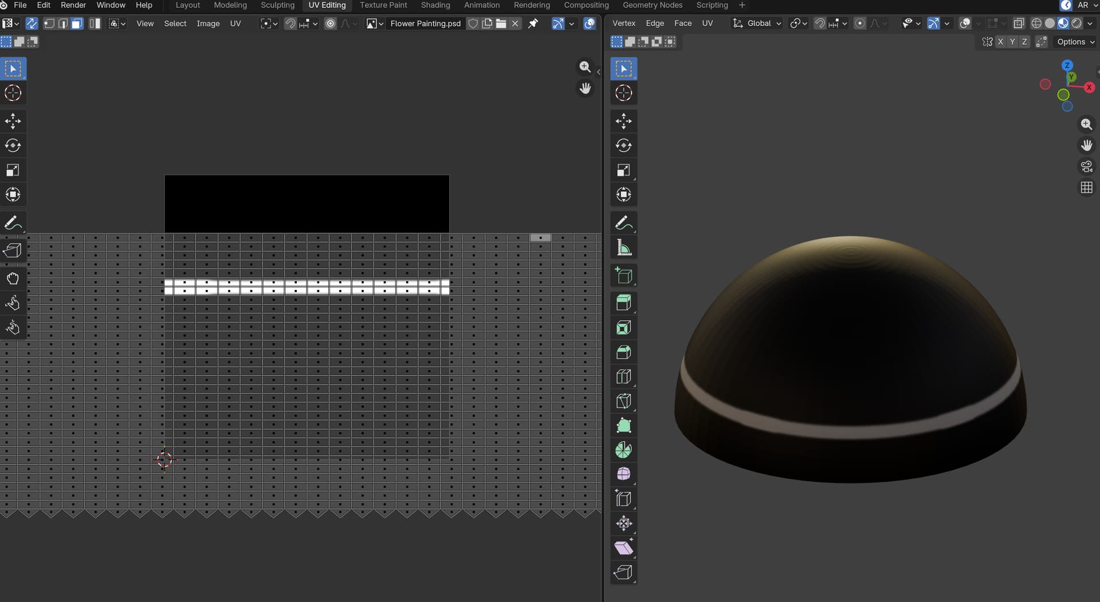Toggle UV sync selection
This screenshot has width=1100, height=602.
click(32, 23)
